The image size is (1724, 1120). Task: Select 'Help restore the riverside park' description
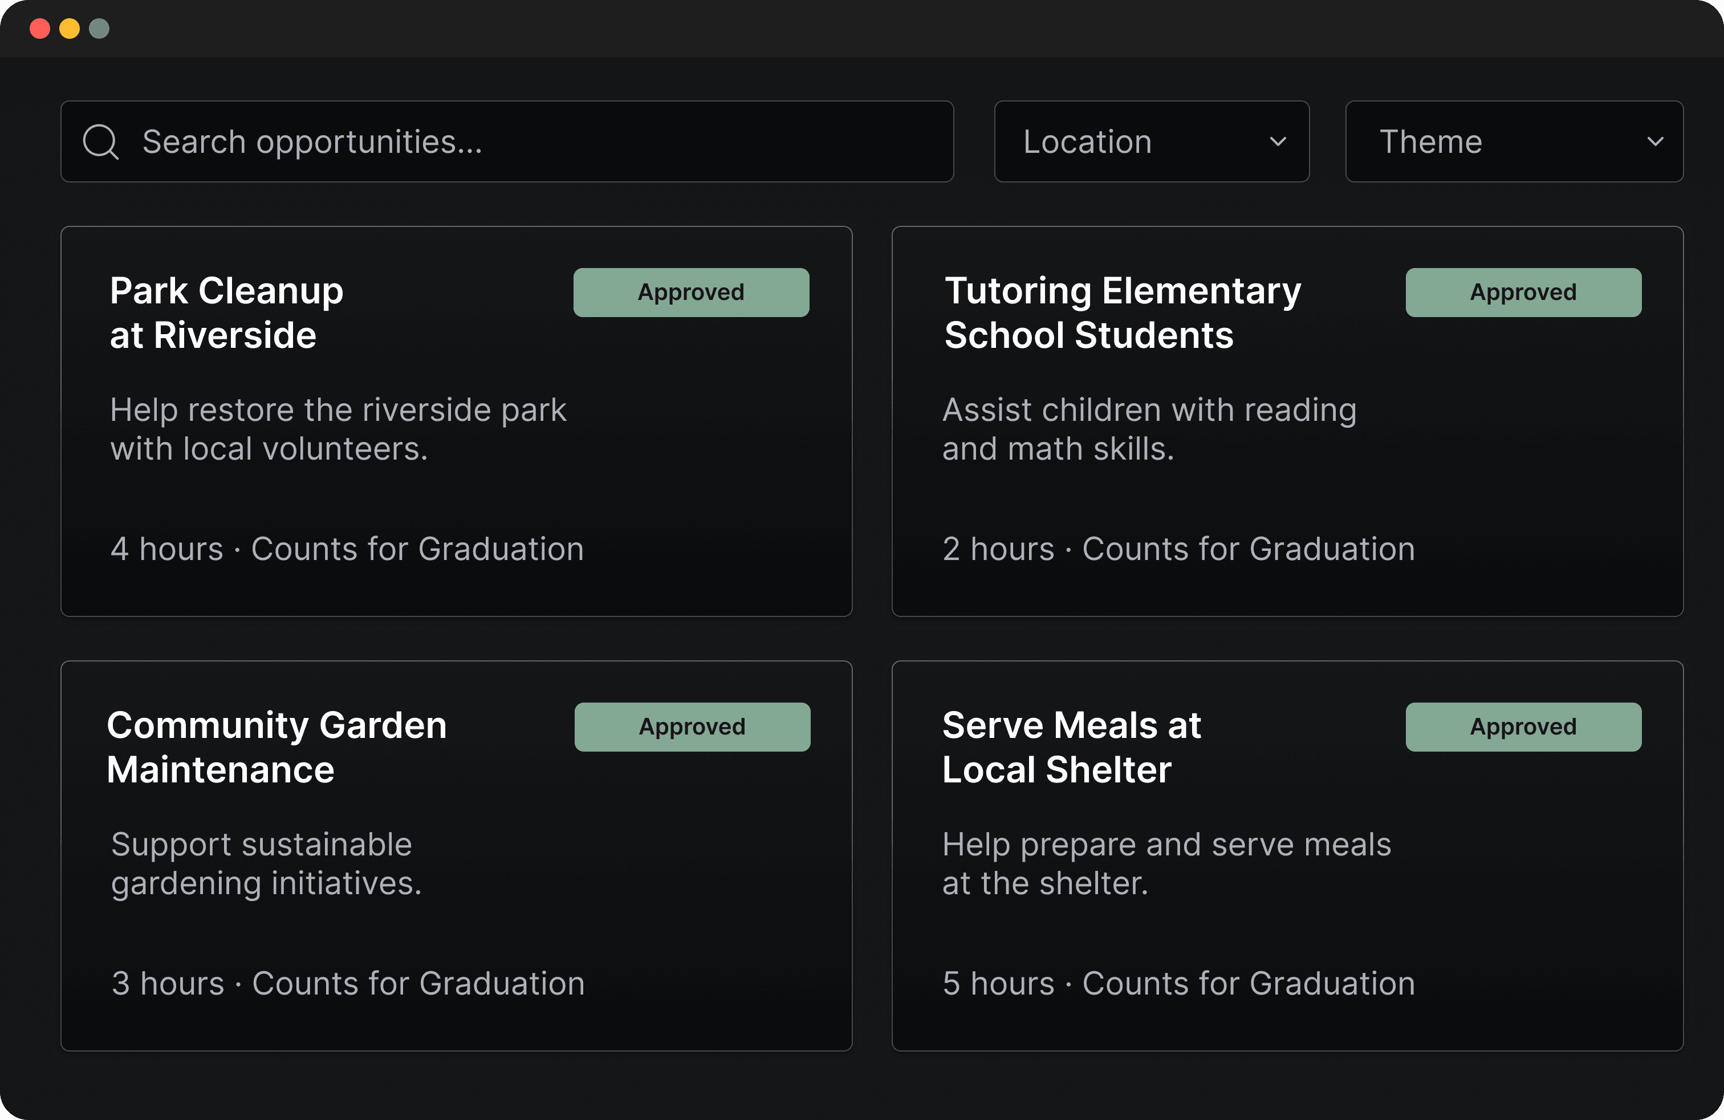coord(338,429)
